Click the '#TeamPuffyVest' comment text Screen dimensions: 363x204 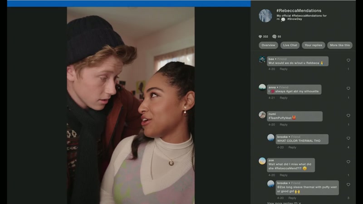[280, 118]
